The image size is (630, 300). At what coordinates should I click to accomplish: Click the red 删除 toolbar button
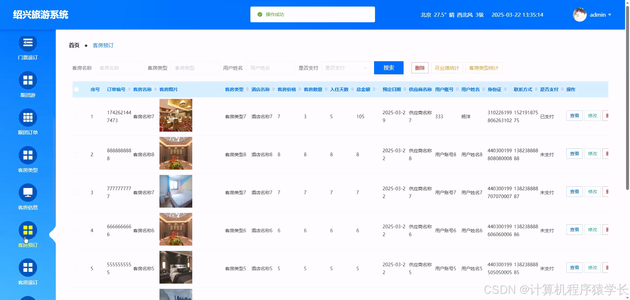coord(420,68)
